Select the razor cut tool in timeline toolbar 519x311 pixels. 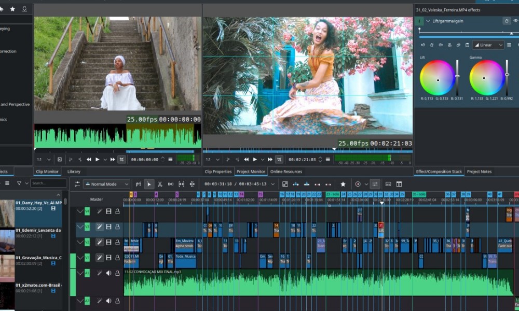point(160,184)
